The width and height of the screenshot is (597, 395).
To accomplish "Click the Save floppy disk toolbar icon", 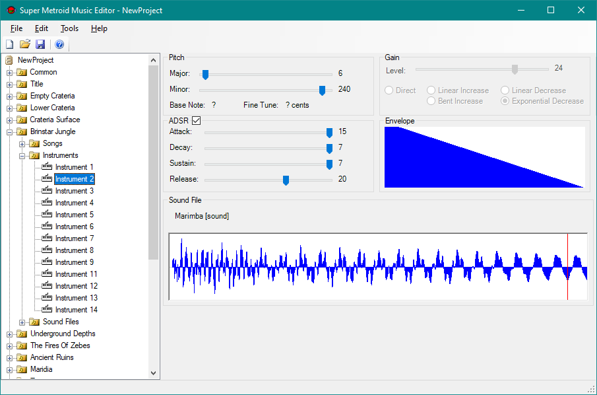I will tap(40, 44).
